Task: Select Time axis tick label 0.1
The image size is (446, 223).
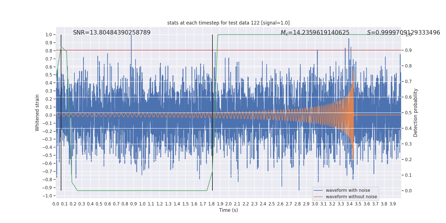Action: point(64,204)
